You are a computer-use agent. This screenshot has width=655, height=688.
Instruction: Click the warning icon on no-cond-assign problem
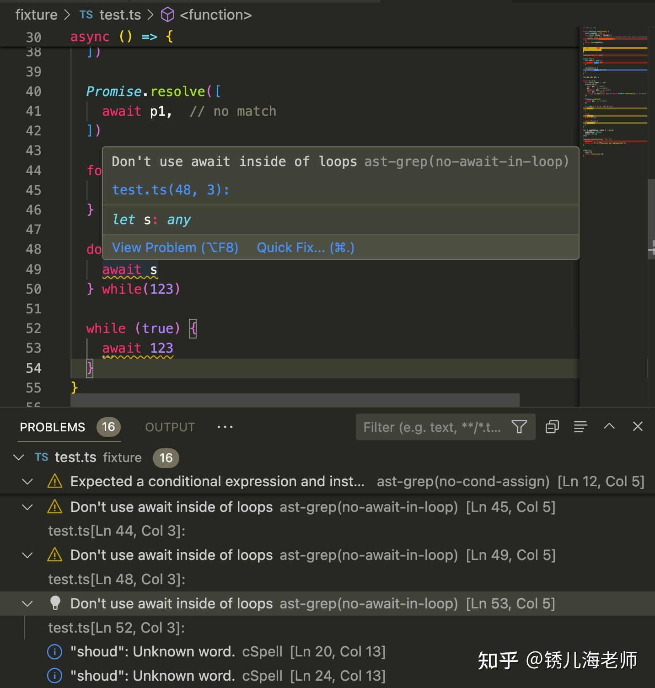[54, 482]
